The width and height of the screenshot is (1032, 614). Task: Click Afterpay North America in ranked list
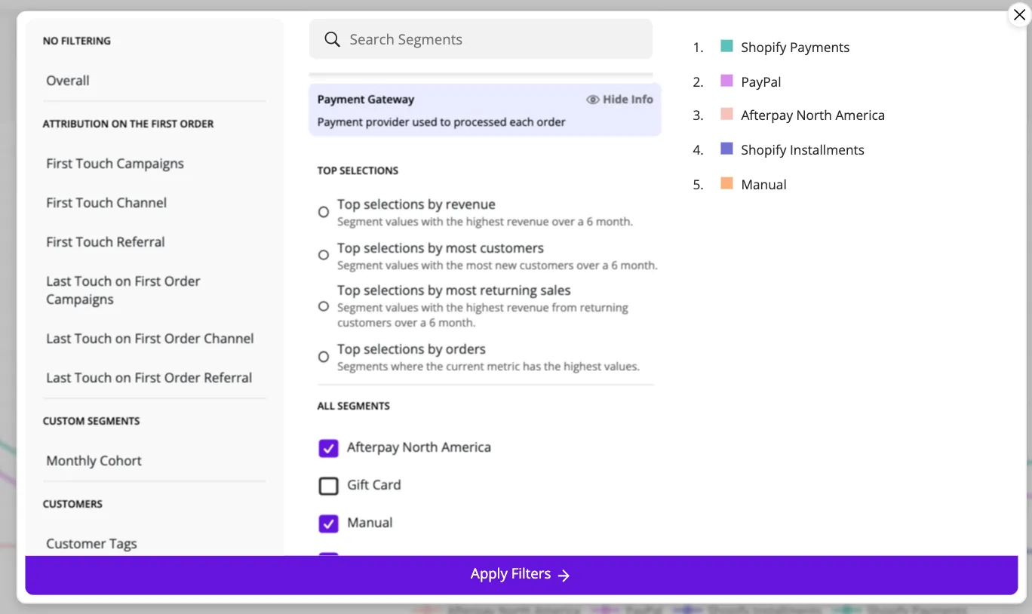coord(812,115)
